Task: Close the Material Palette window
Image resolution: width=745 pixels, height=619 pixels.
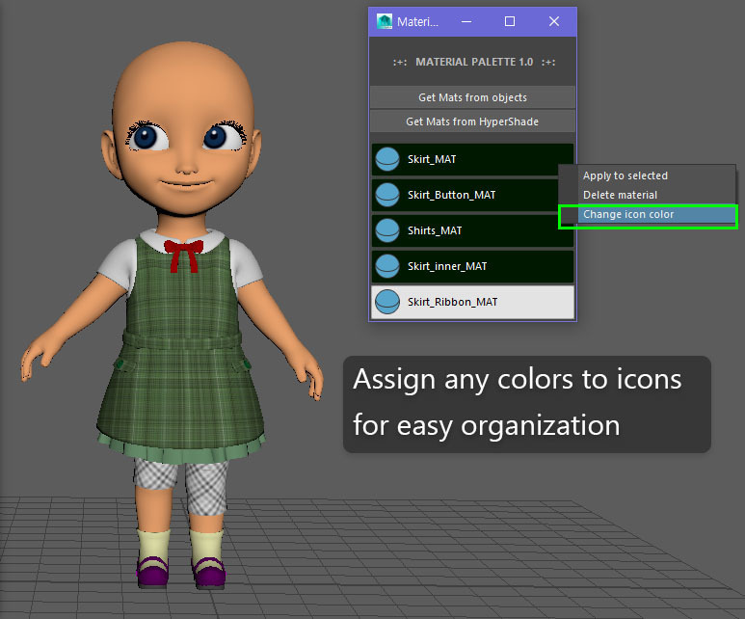Action: point(554,21)
